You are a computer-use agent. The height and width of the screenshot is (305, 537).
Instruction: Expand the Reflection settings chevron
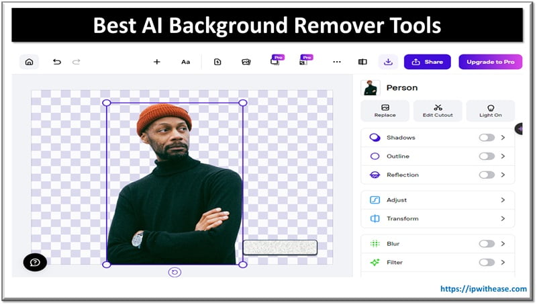503,175
